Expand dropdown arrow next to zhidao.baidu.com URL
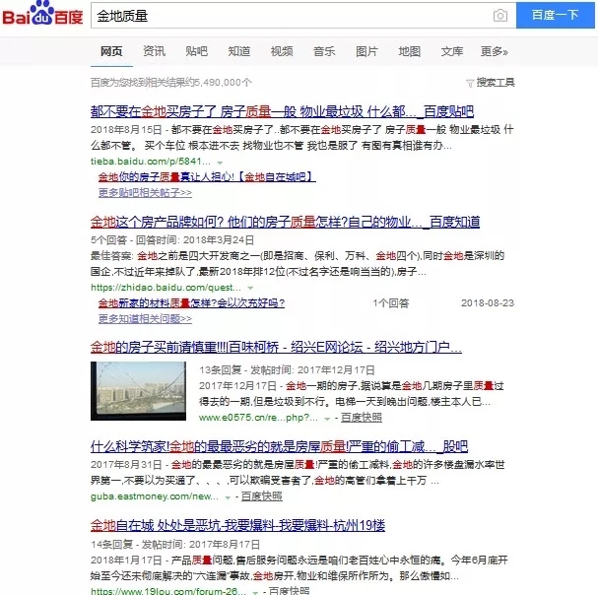This screenshot has height=595, width=598. point(250,288)
